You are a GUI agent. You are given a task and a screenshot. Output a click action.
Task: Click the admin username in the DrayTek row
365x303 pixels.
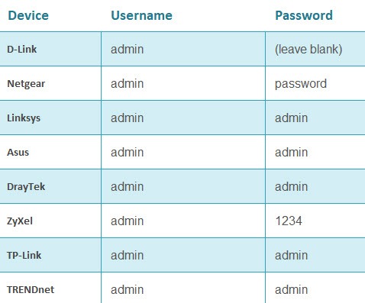tap(127, 186)
